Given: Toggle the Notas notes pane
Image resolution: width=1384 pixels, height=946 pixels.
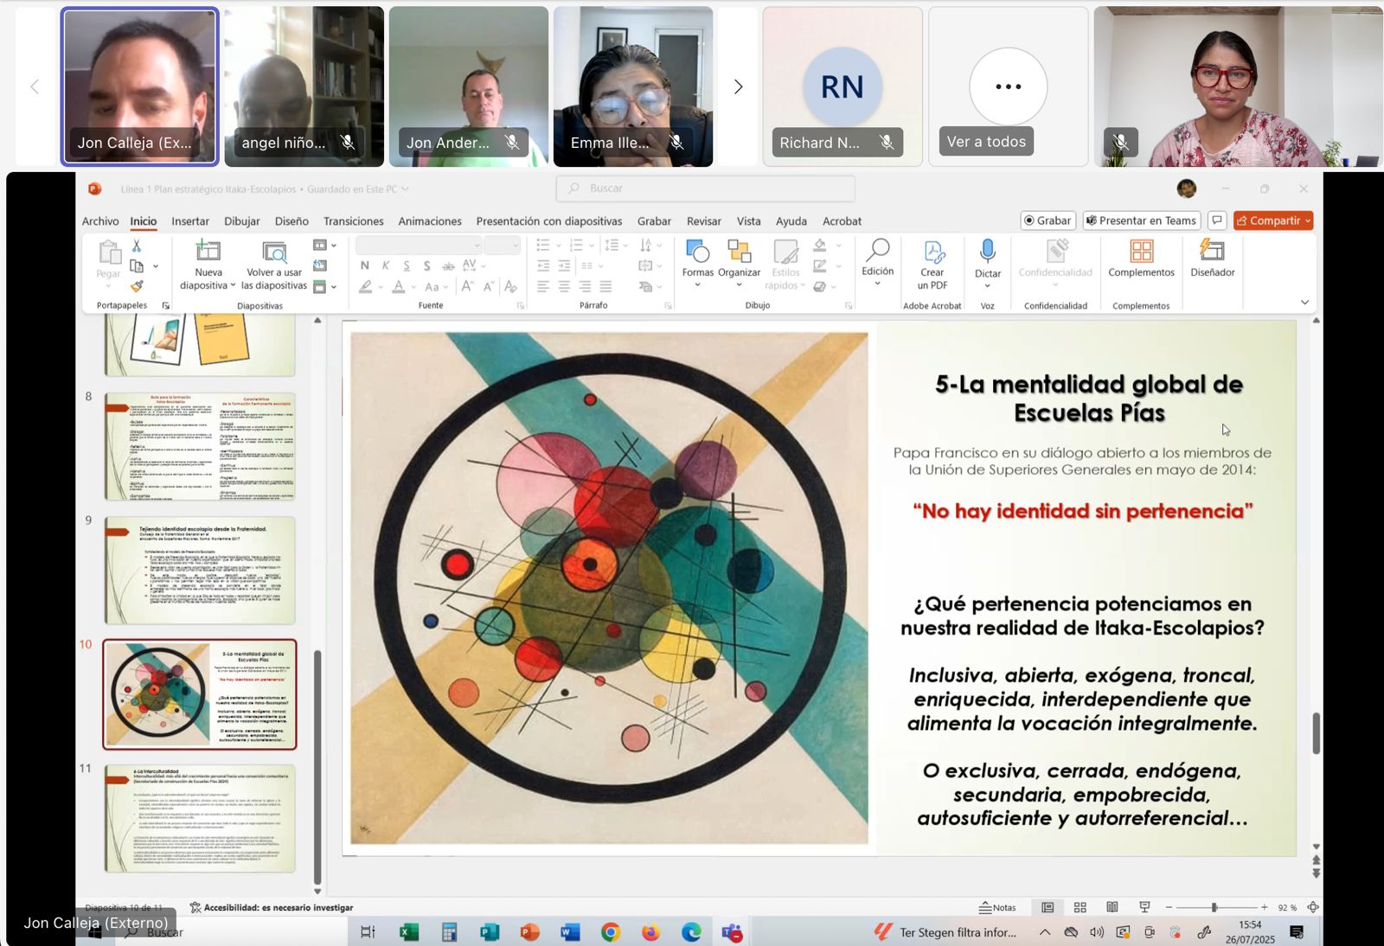Looking at the screenshot, I should pos(997,907).
